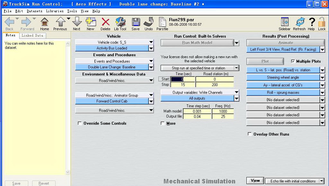Click the notes scrollbar up arrow
Viewport: 329px width, 186px height.
[67, 44]
